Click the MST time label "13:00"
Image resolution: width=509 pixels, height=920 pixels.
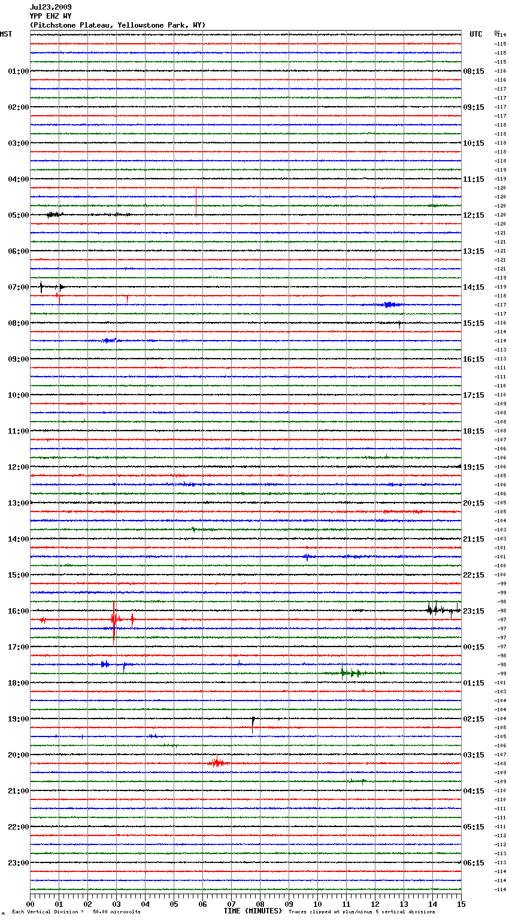tap(19, 503)
